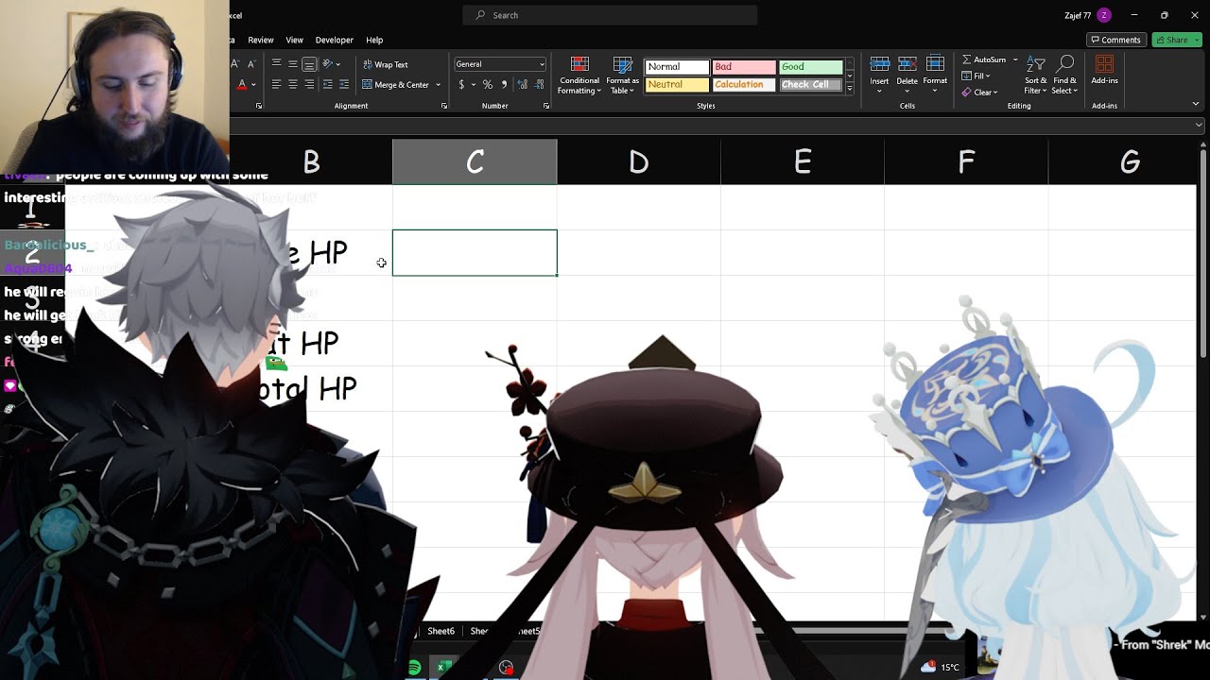Image resolution: width=1210 pixels, height=680 pixels.
Task: Click the Zajef 77 account avatar
Action: [x=1104, y=15]
